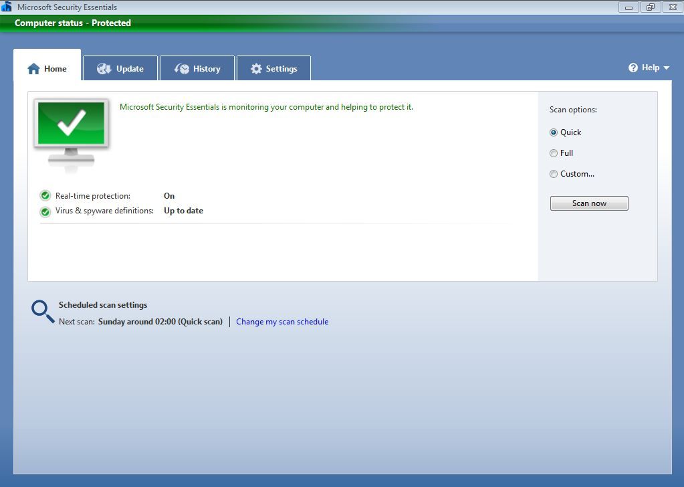Click the scheduled scan magnifying glass icon
Screen dimensions: 684x487
click(x=42, y=311)
